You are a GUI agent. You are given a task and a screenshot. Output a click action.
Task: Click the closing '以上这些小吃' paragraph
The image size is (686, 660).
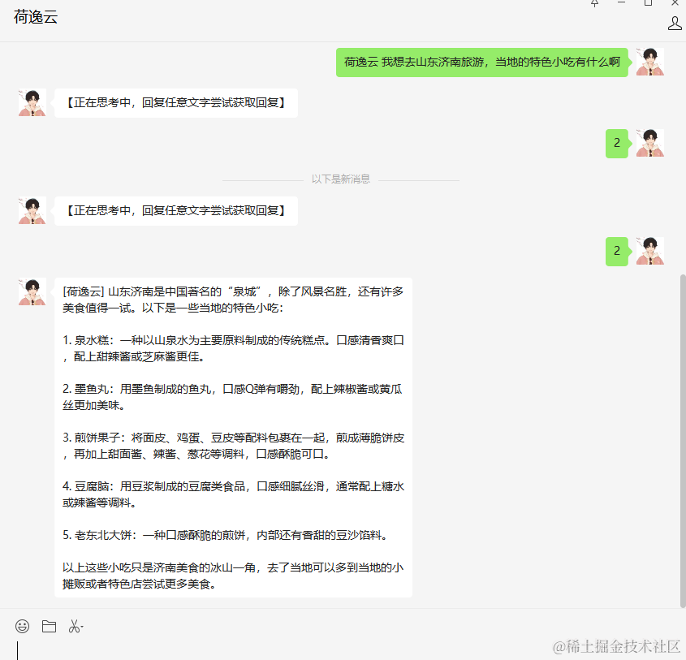233,576
